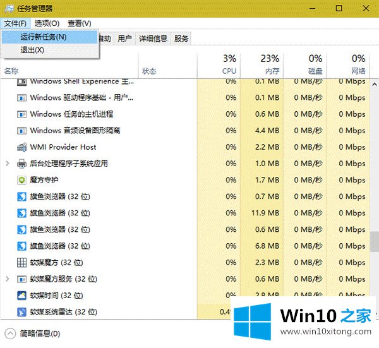Minimize the 任务管理器 window
Screen dimensions: 379x348
pyautogui.click(x=312, y=9)
